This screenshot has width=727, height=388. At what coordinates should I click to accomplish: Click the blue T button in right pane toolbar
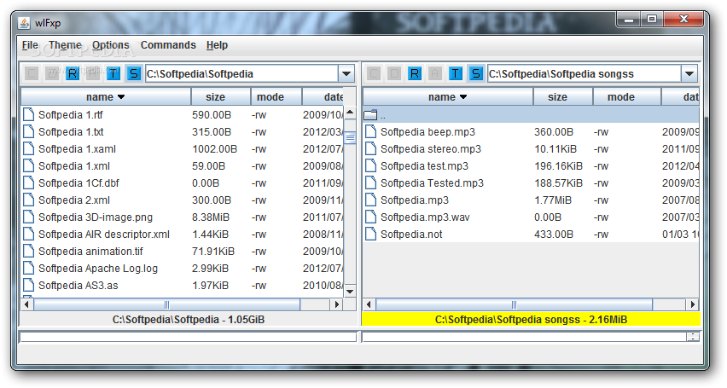point(456,73)
